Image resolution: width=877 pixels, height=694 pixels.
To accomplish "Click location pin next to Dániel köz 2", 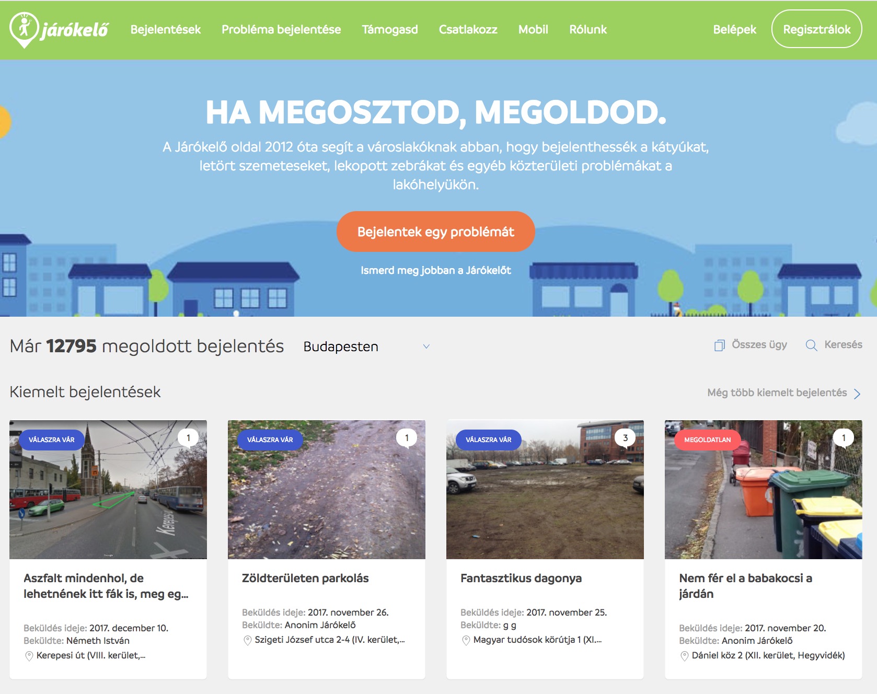I will tap(684, 656).
